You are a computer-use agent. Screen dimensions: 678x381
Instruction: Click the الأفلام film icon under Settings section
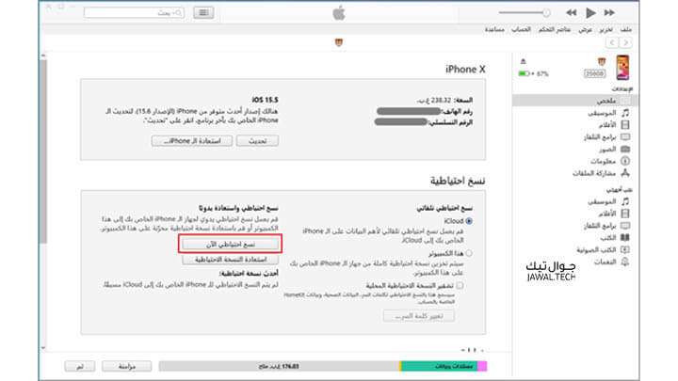625,125
